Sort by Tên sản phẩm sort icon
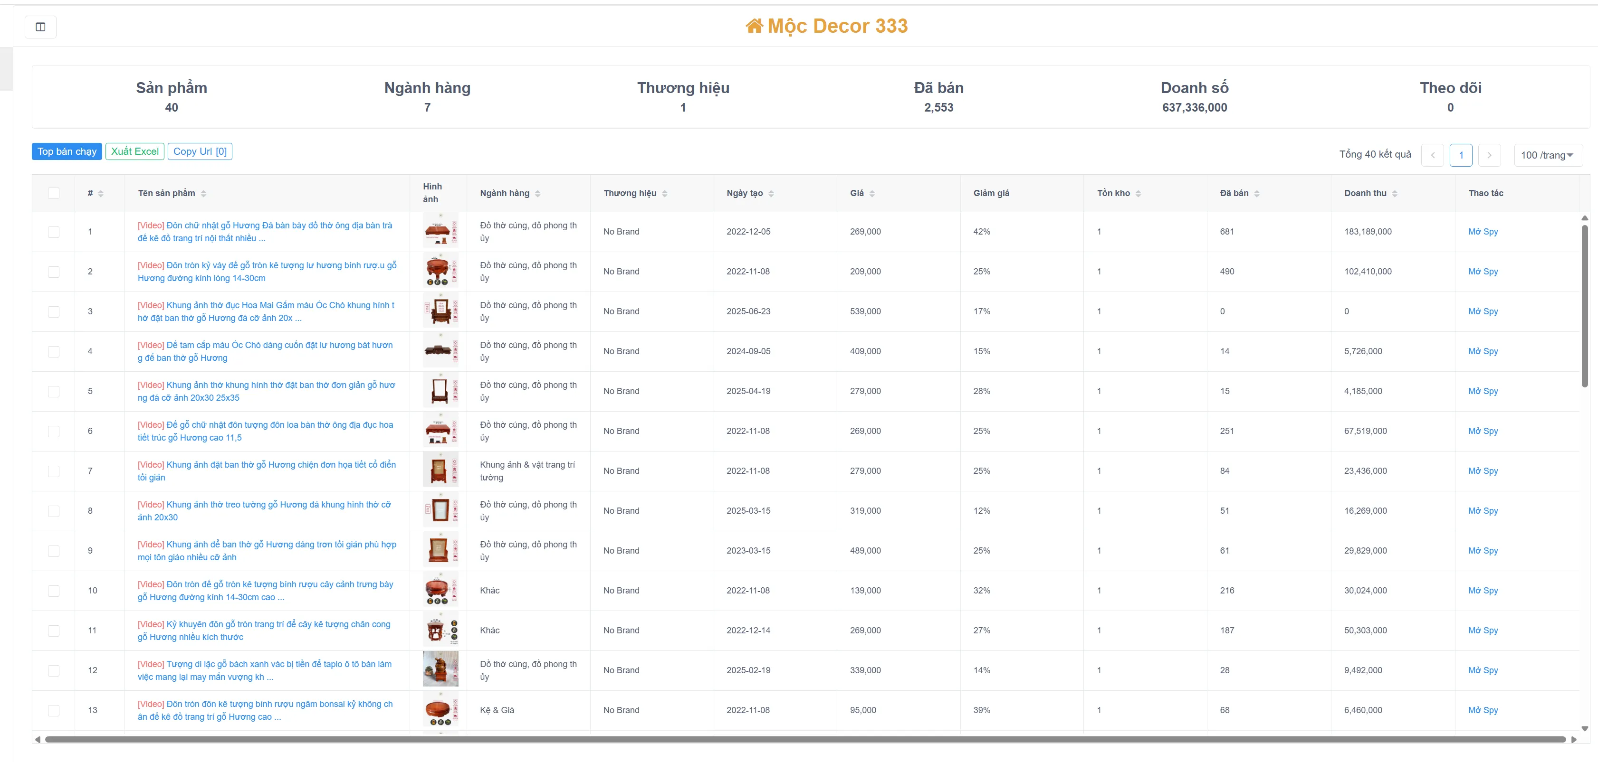 pos(203,193)
